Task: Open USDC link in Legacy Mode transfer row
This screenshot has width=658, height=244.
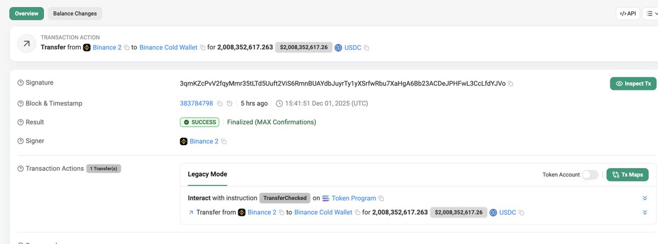Action: [508, 212]
